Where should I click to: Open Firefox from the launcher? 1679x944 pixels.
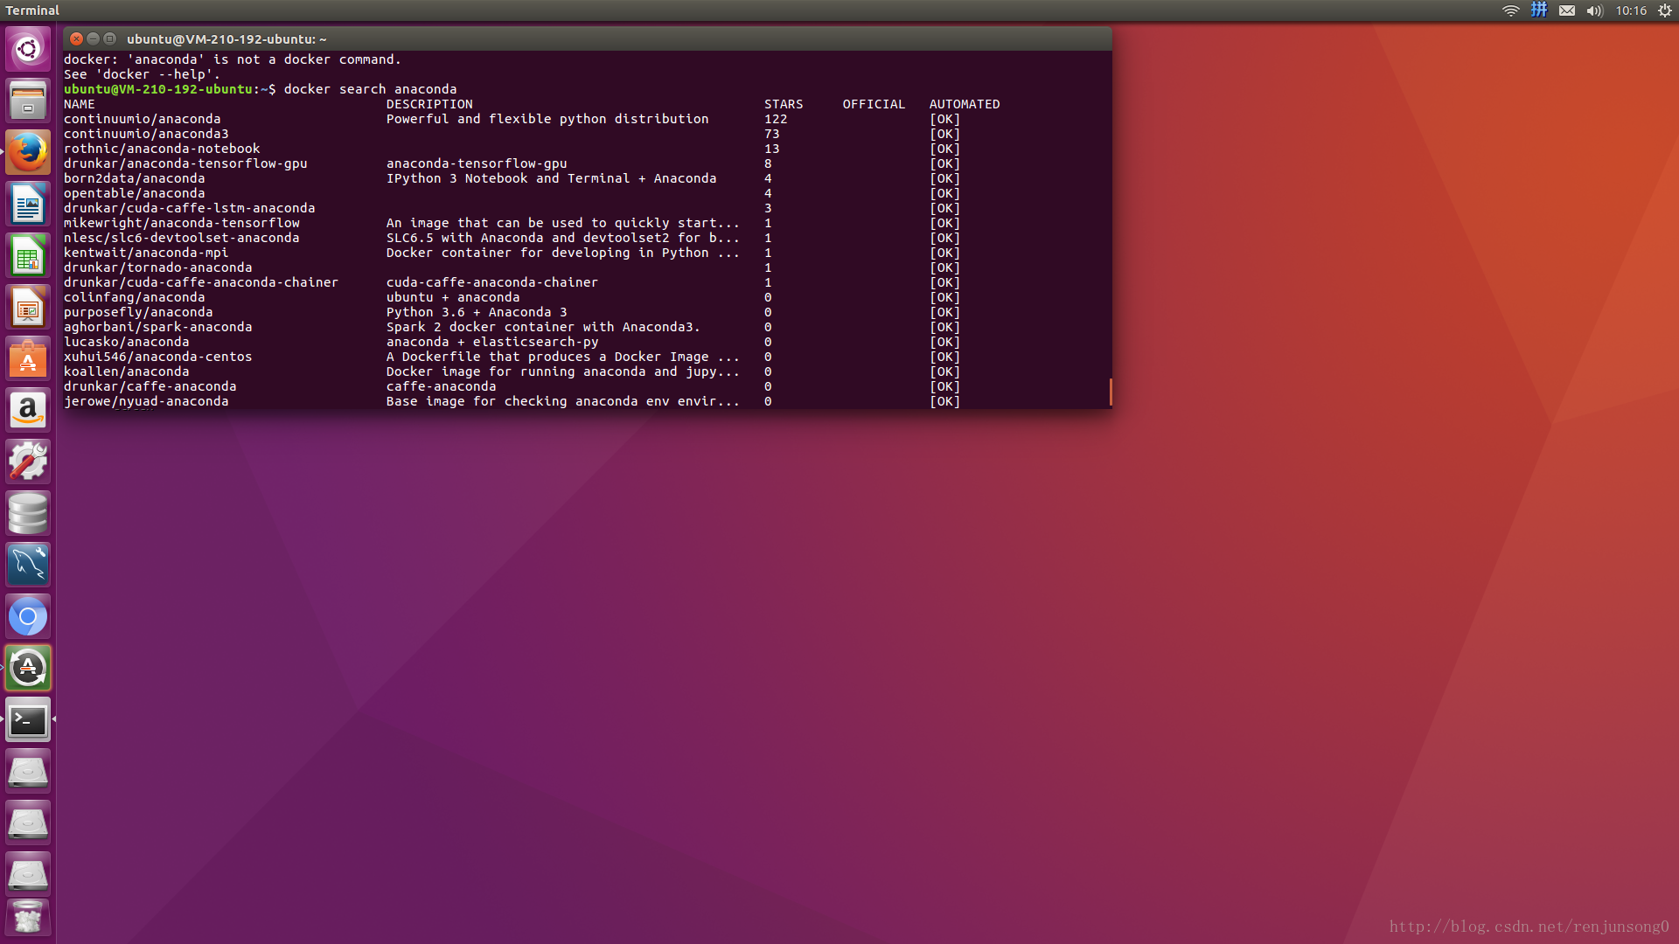pos(28,152)
